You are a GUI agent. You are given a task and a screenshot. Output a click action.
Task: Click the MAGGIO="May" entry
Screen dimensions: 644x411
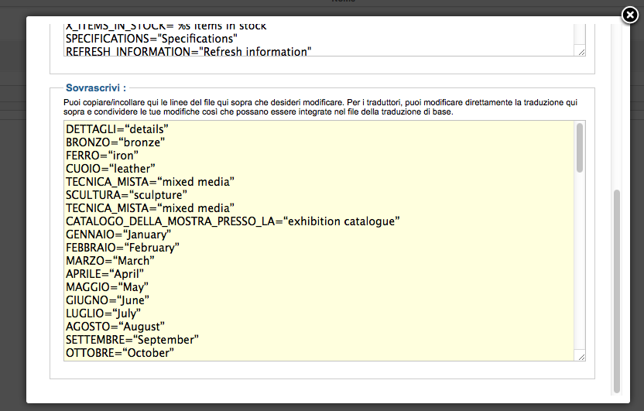pos(107,287)
